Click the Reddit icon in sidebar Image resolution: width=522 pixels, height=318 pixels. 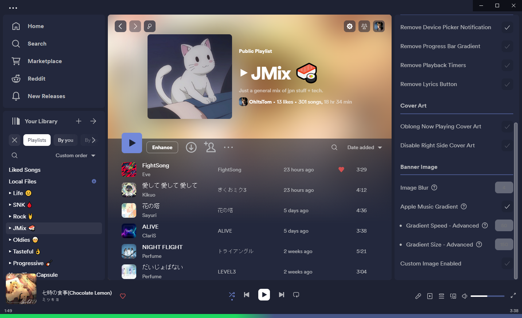(16, 79)
